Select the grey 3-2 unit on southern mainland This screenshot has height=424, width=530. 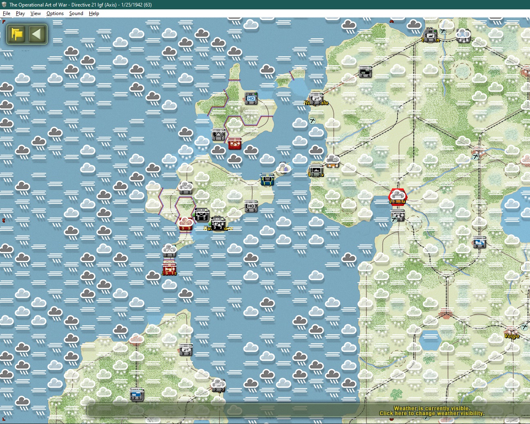186,350
